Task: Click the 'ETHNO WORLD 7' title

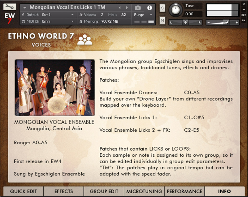Action: 41,36
